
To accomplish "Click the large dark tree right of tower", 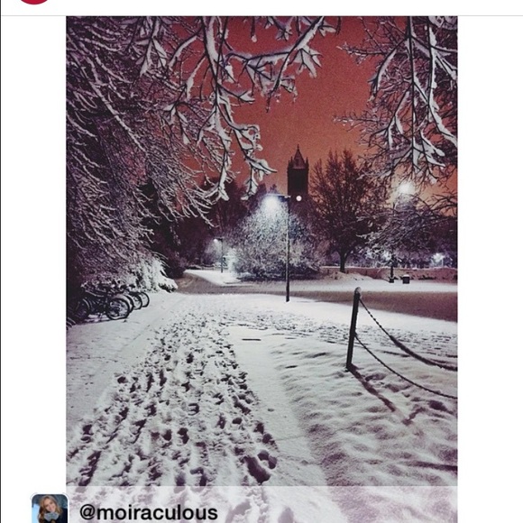I will 344,210.
